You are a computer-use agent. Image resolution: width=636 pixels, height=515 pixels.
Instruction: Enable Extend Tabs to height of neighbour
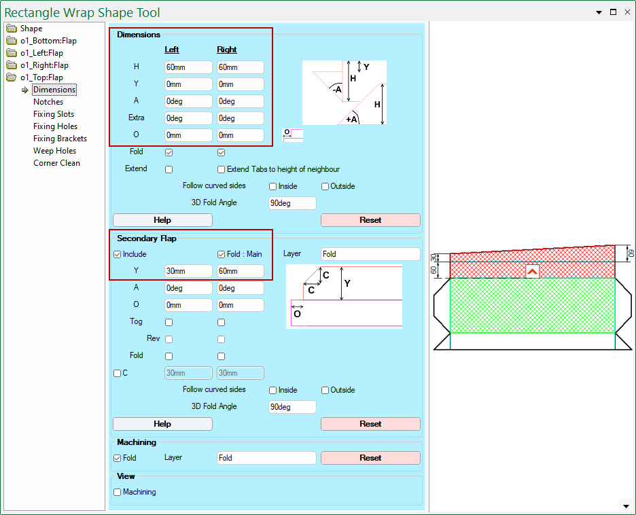pos(221,169)
